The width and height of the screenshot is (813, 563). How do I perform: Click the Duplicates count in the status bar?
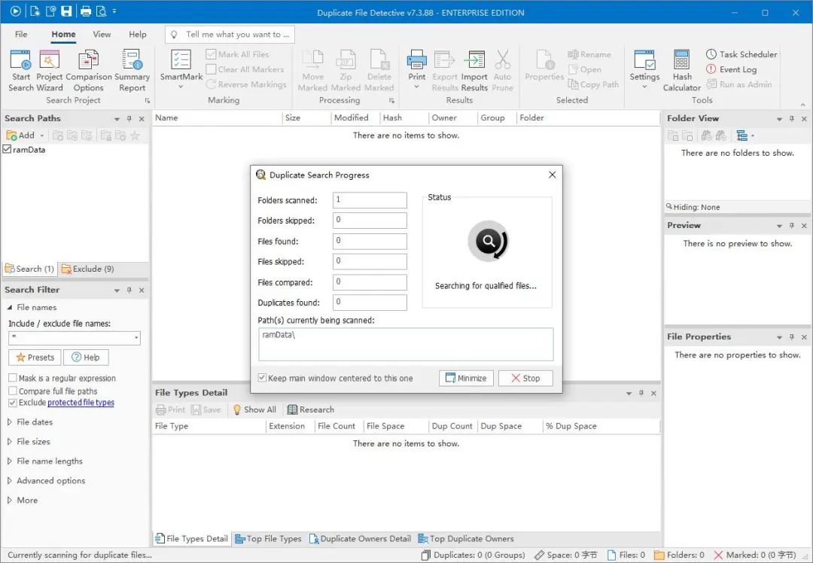pos(473,555)
